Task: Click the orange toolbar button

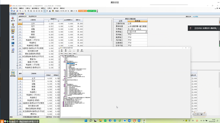Action: [x=82, y=11]
